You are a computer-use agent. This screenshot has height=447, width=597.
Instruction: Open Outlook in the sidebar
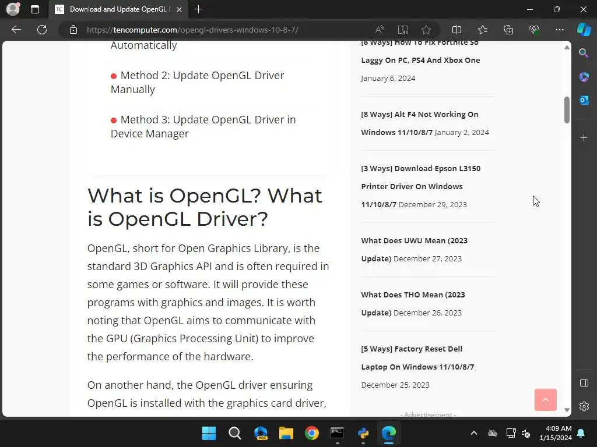click(584, 100)
